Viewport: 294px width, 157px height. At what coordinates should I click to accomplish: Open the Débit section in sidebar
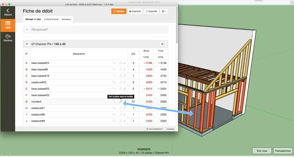tap(8, 25)
